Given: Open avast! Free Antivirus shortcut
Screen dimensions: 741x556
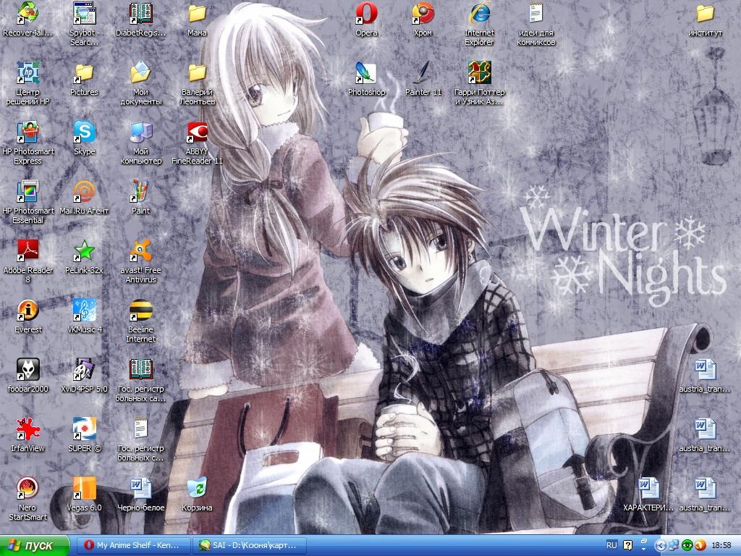Looking at the screenshot, I should [140, 262].
